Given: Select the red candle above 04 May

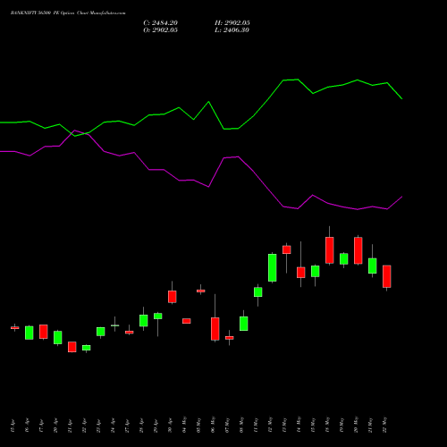Looking at the screenshot, I should [x=187, y=321].
